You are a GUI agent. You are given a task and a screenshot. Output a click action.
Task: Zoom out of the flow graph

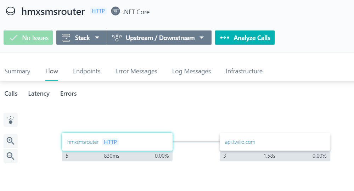(x=11, y=156)
